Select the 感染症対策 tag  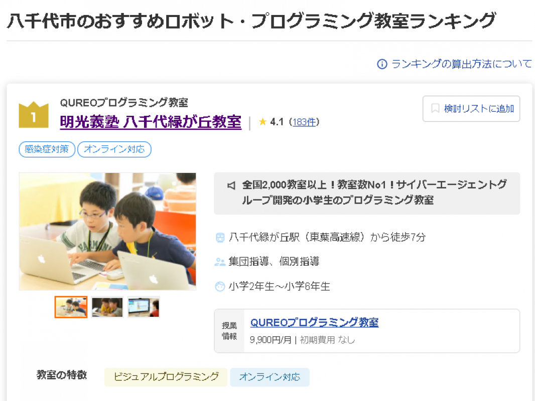point(47,149)
